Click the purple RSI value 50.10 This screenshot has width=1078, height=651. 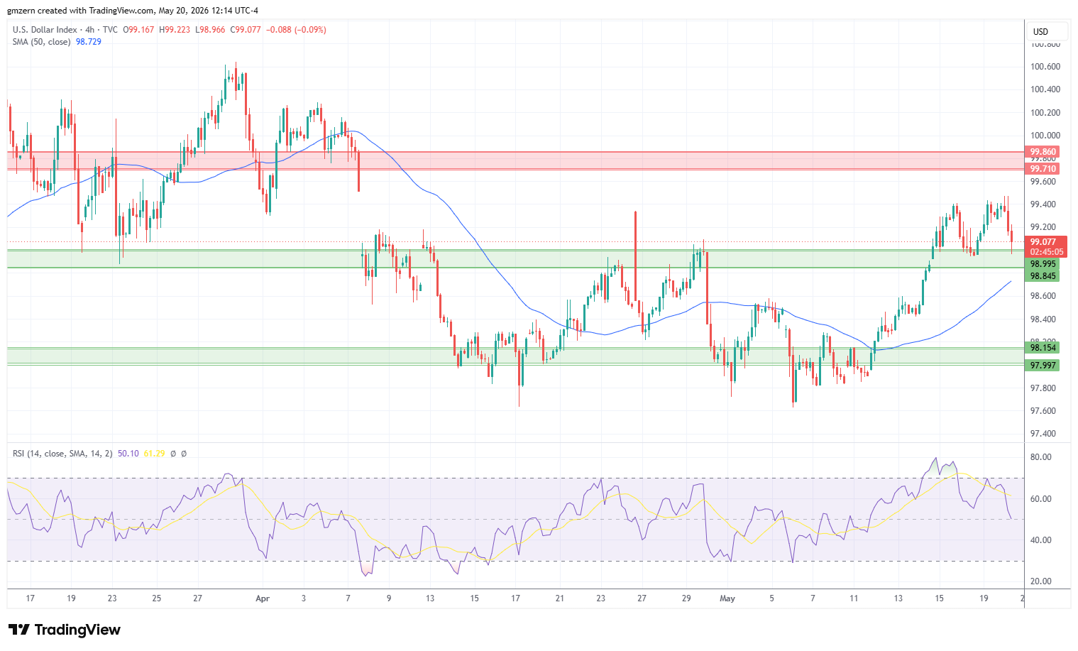(x=128, y=454)
